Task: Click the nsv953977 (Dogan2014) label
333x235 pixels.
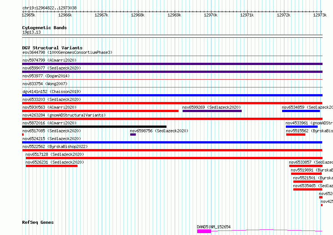Action: 46,76
